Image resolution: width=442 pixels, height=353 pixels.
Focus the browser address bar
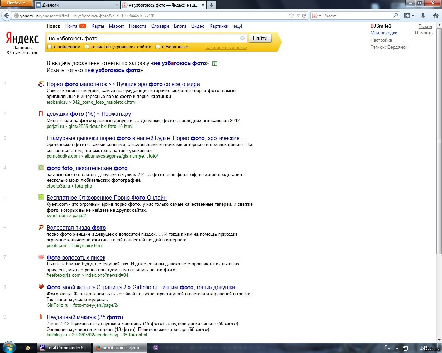[x=152, y=16]
